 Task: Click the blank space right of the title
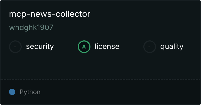145,14
